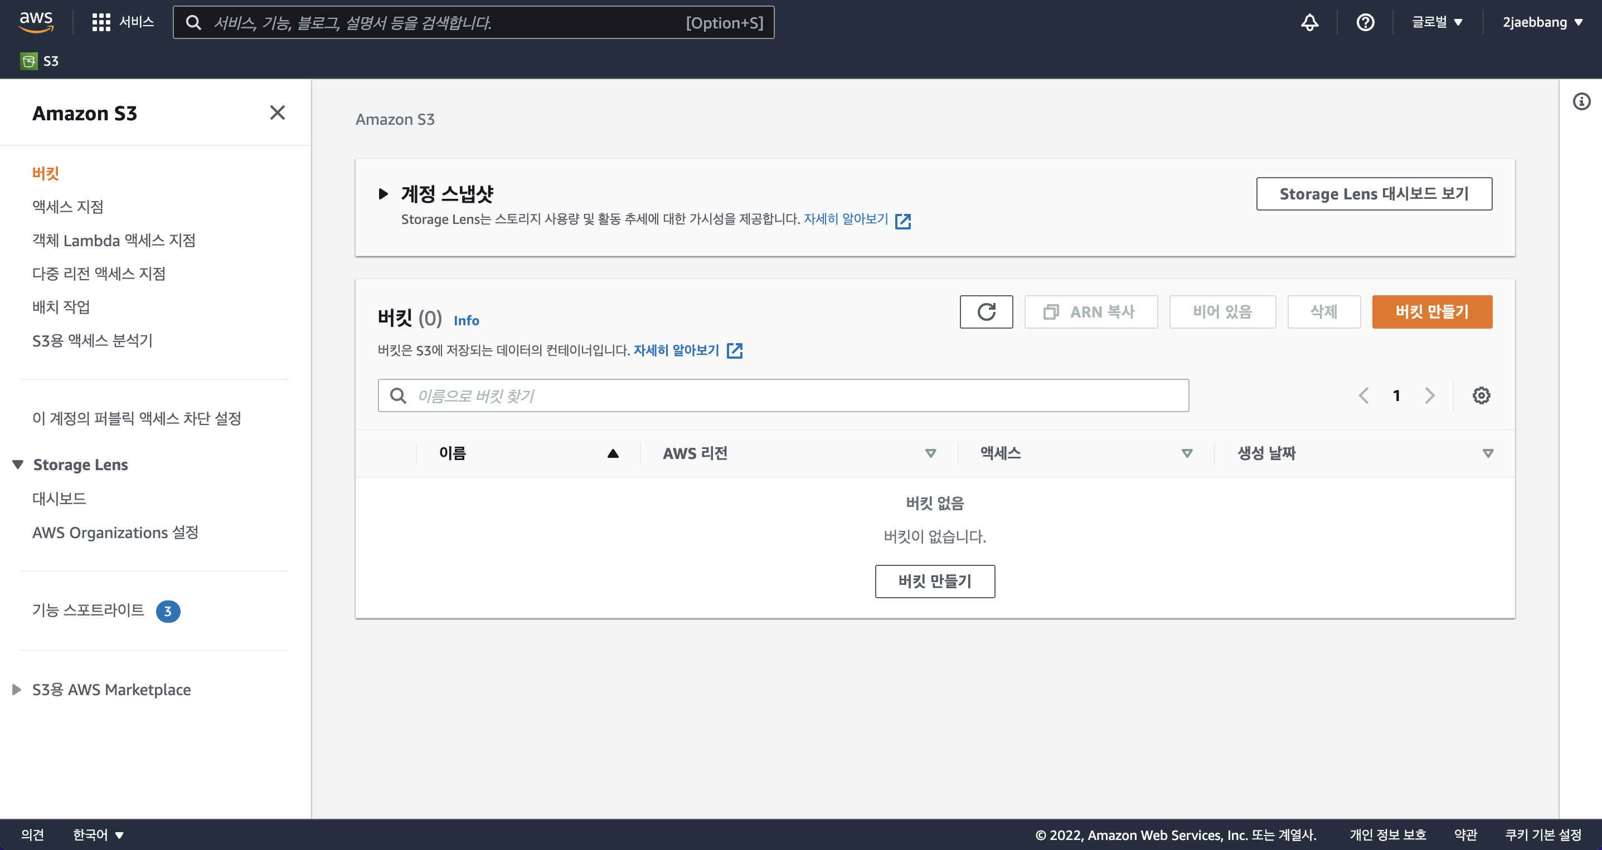
Task: Open the 글로벌 region dropdown
Action: click(1436, 22)
